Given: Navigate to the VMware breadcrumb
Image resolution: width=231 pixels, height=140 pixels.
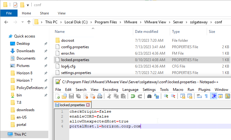Looking at the screenshot, I should point(130,22).
